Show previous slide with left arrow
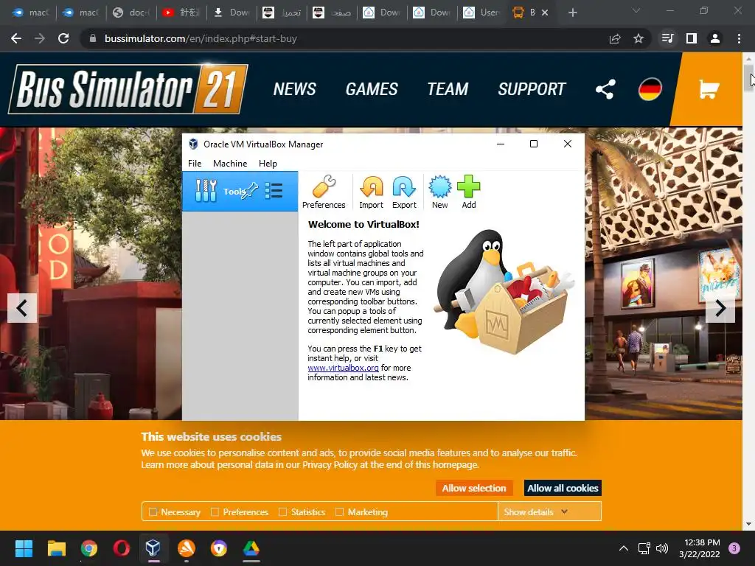The height and width of the screenshot is (566, 755). [x=21, y=308]
